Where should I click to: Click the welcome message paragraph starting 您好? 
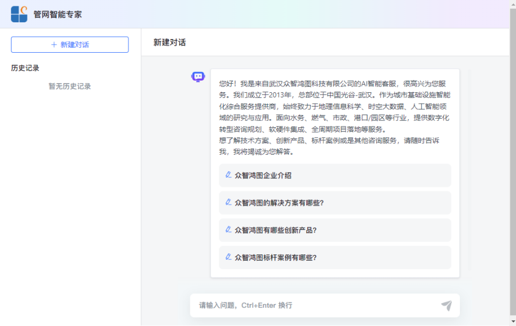(335, 106)
